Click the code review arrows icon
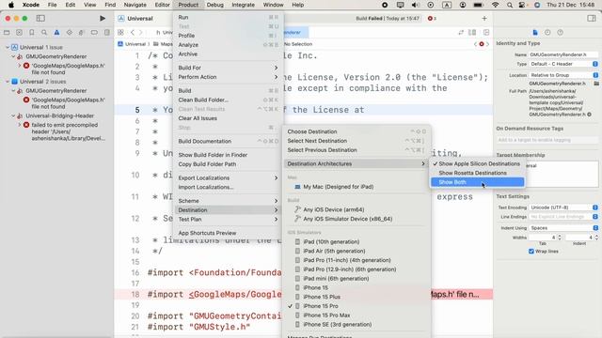 (x=461, y=33)
